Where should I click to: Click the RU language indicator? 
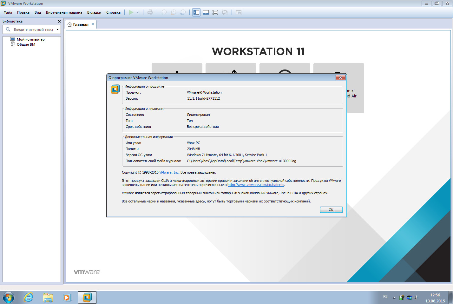(386, 297)
